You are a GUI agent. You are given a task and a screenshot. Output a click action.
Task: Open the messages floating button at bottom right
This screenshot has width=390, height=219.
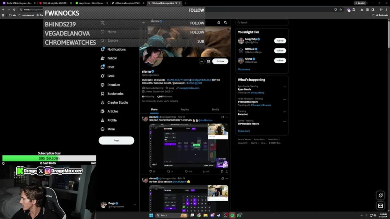(381, 206)
